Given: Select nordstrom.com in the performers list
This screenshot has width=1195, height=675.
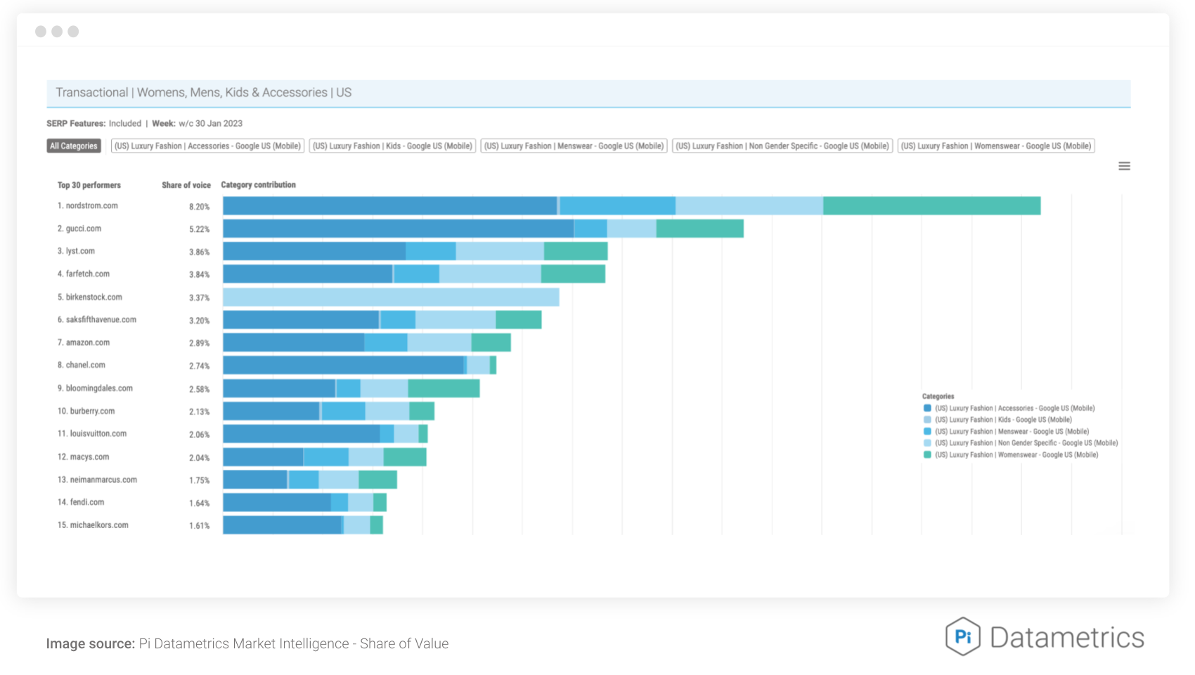Looking at the screenshot, I should 88,206.
